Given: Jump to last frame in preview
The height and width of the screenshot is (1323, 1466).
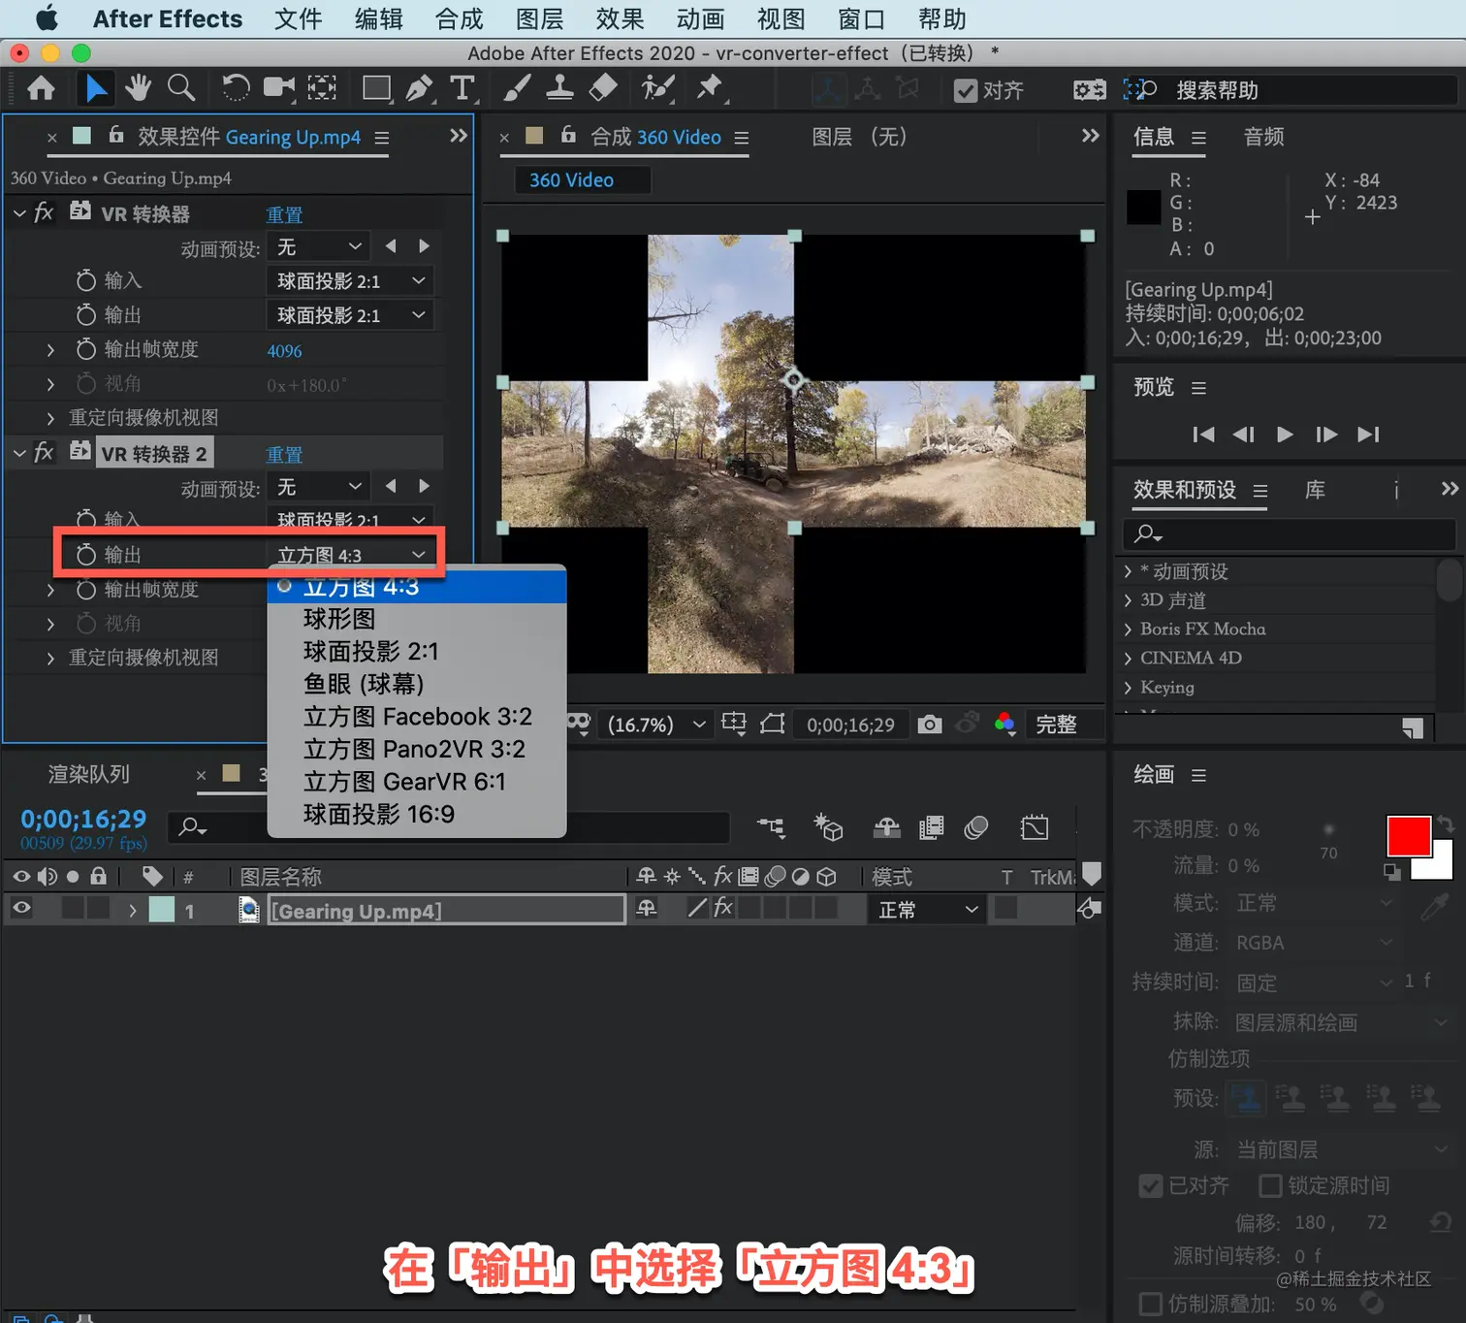Looking at the screenshot, I should tap(1368, 435).
